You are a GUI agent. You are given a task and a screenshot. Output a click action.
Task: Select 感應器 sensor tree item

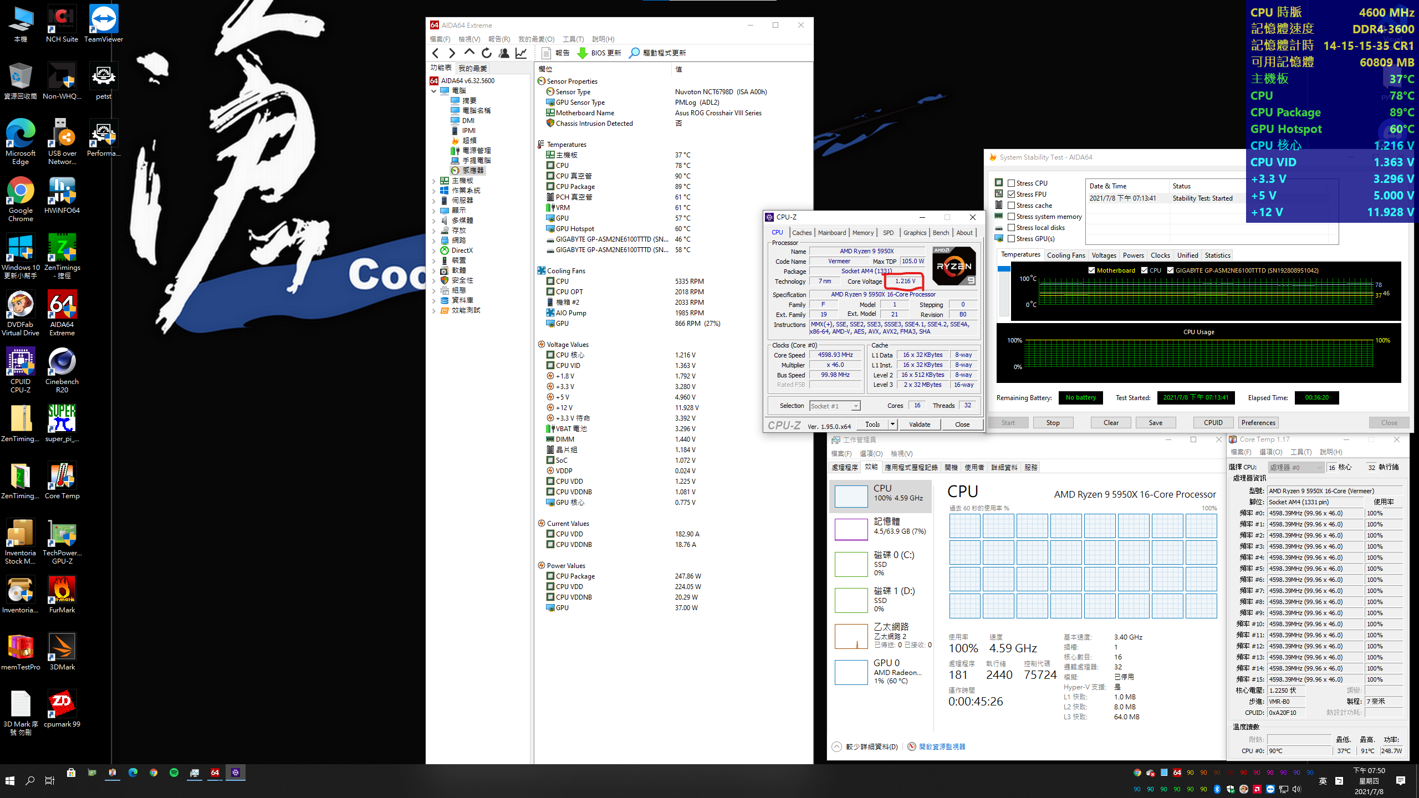pos(468,171)
